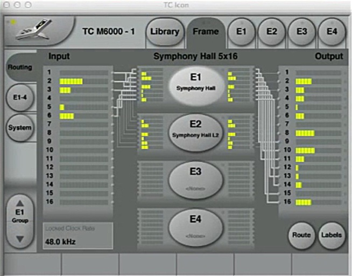Viewport: 352px width, 276px height.
Task: Switch to the Frame tab
Action: point(206,31)
